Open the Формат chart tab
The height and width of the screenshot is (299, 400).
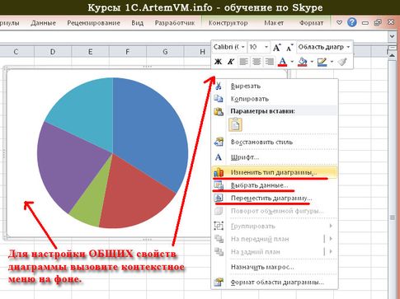[x=311, y=23]
